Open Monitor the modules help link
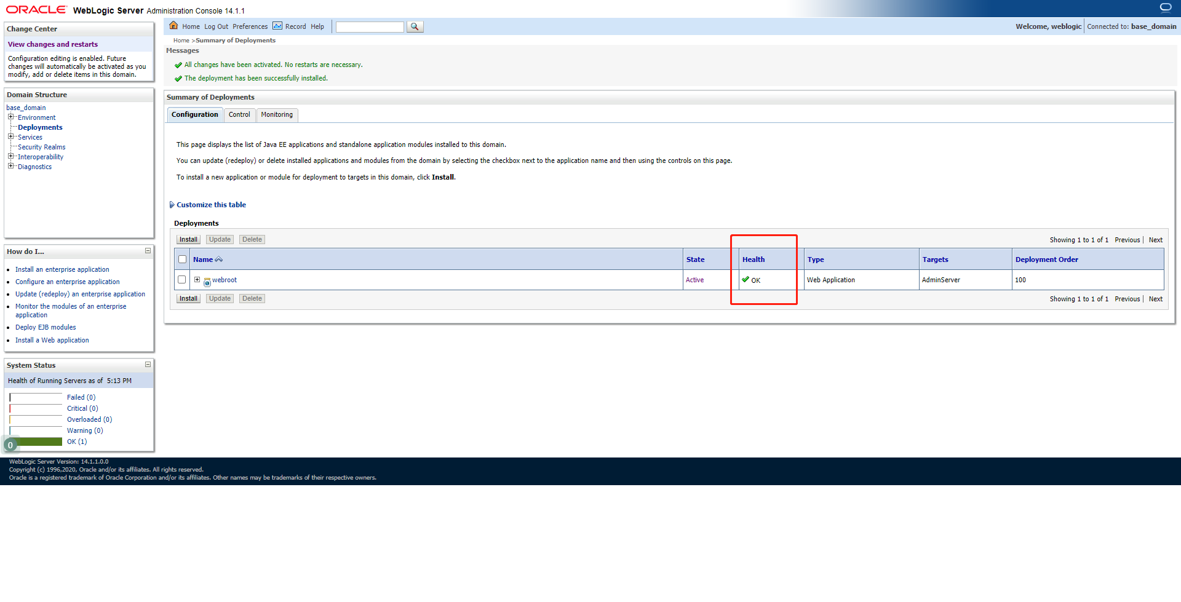The width and height of the screenshot is (1181, 602). (71, 311)
